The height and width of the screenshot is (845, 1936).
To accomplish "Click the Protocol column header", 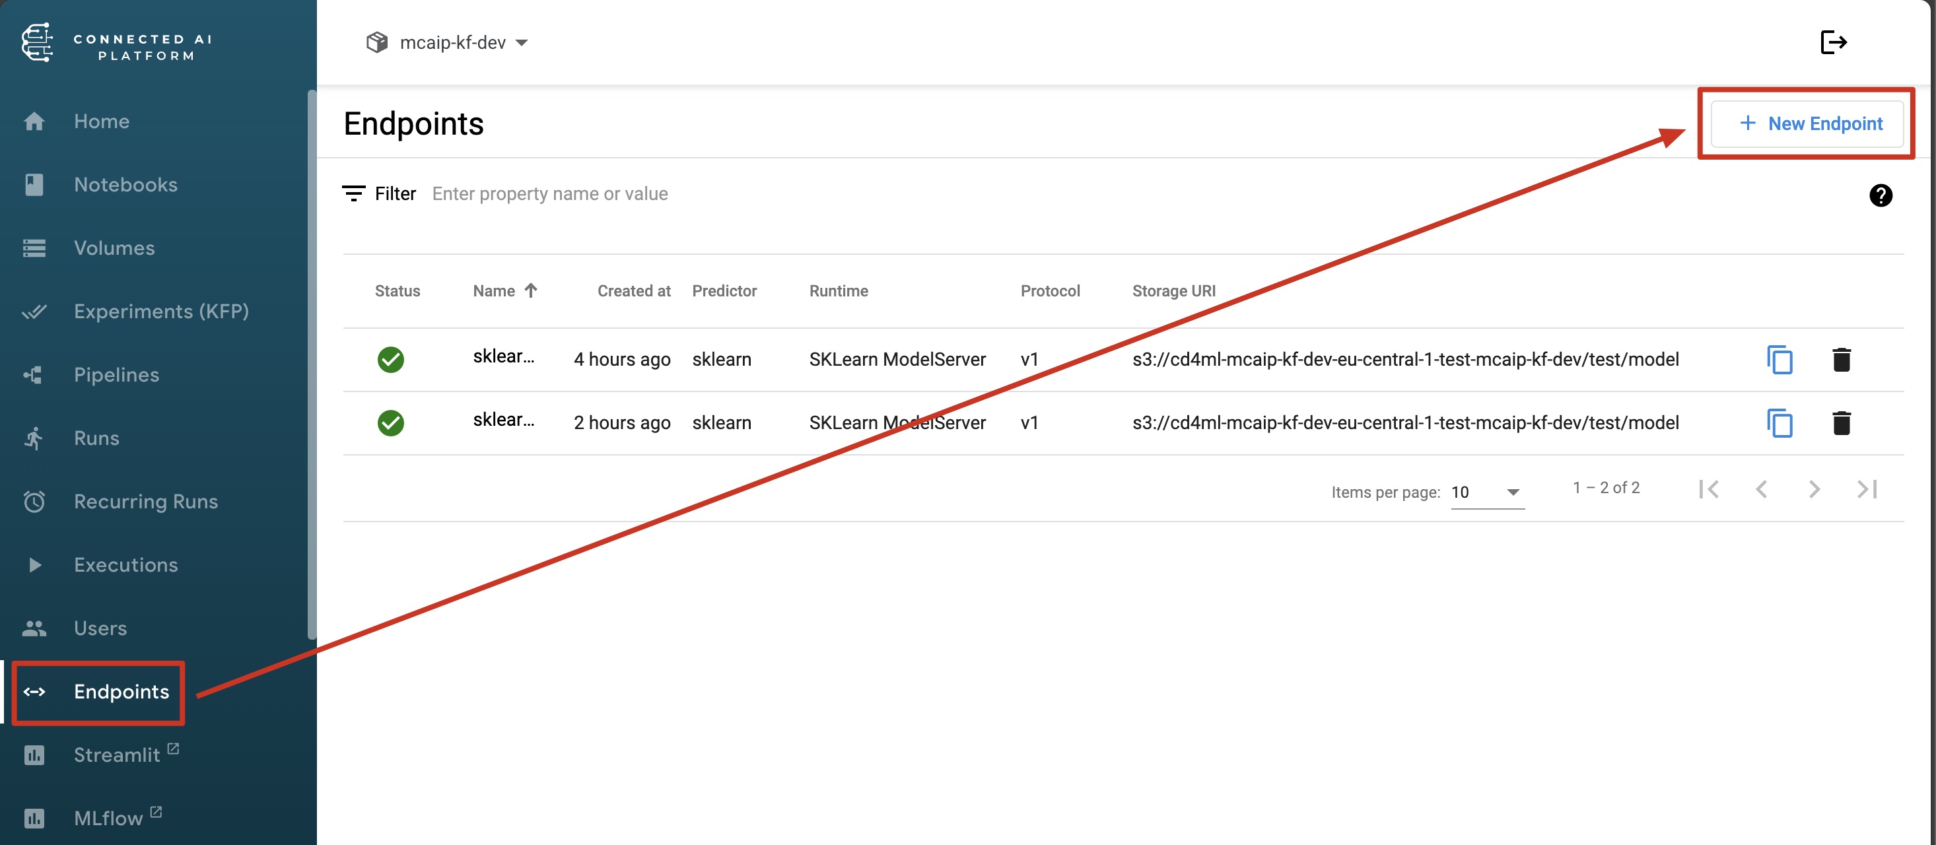I will 1050,290.
